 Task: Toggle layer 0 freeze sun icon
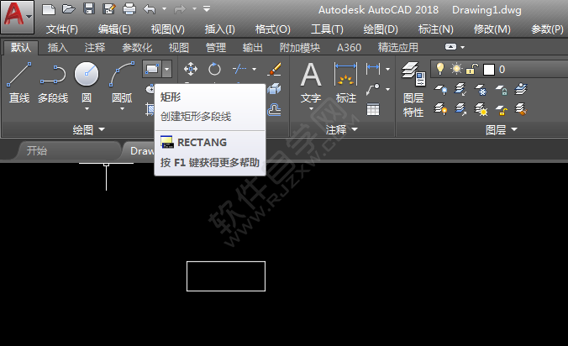coord(456,69)
